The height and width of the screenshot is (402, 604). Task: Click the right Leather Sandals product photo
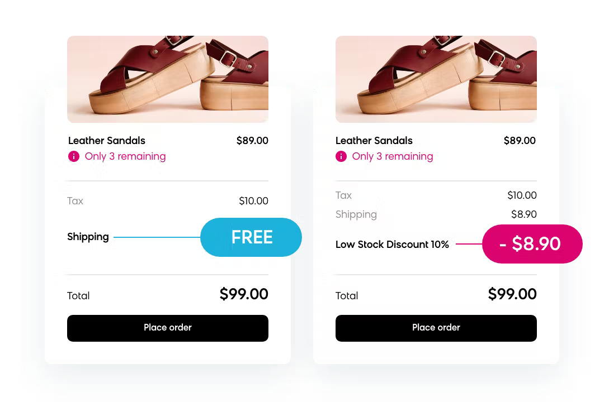436,78
